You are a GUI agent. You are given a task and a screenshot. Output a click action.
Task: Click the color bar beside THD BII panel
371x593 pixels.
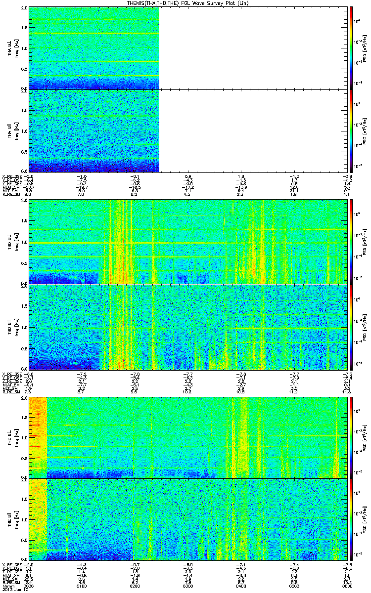tap(351, 327)
